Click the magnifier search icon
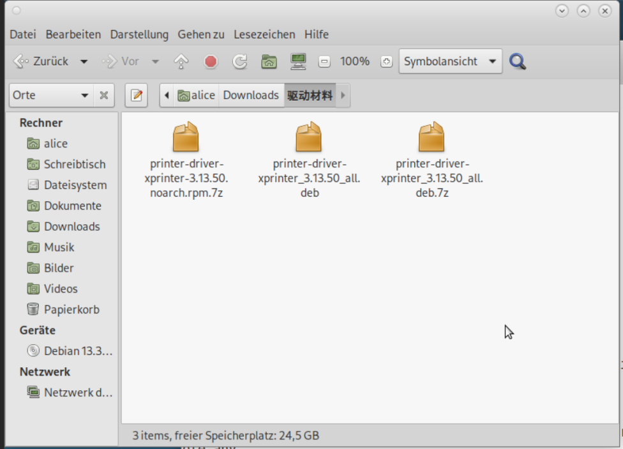 click(518, 61)
